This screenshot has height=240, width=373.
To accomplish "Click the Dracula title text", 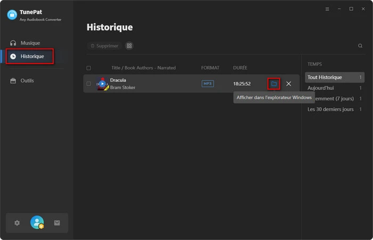I will click(118, 80).
